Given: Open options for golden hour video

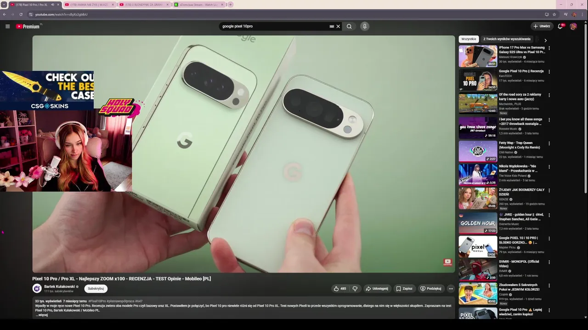Looking at the screenshot, I should [x=549, y=215].
